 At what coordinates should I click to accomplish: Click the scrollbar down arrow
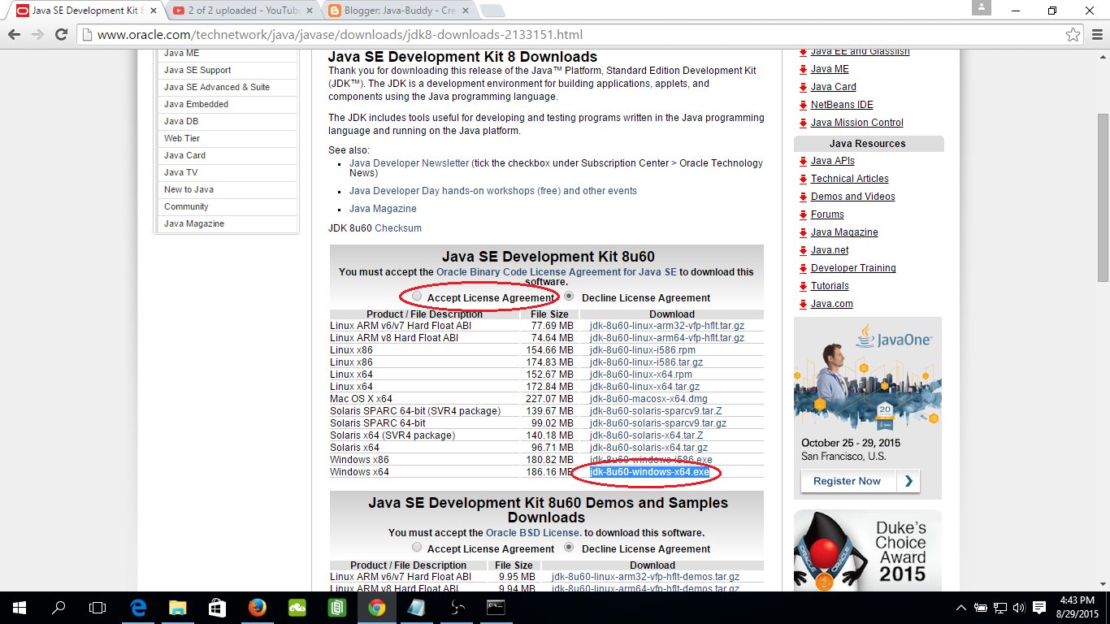pyautogui.click(x=1103, y=584)
